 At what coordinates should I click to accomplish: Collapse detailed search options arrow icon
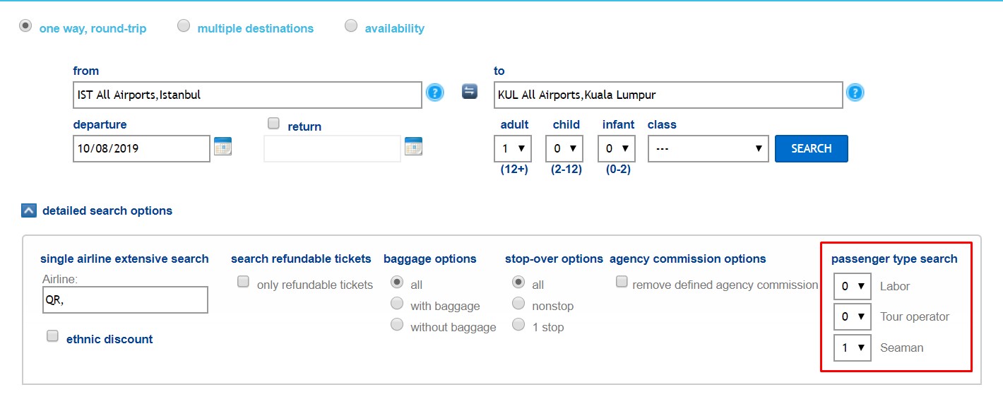click(29, 210)
